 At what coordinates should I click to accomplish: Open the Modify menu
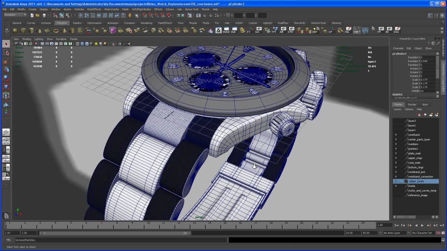click(x=21, y=9)
